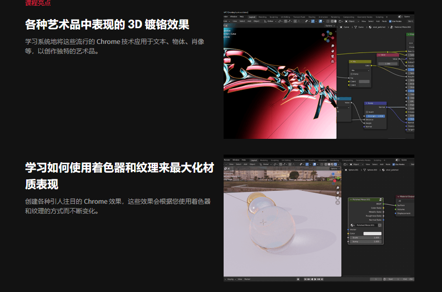Viewport: 442px width, 292px height.
Task: Click scene icon beside Scene field in glass-spheres screenshot
Action: pos(398,160)
